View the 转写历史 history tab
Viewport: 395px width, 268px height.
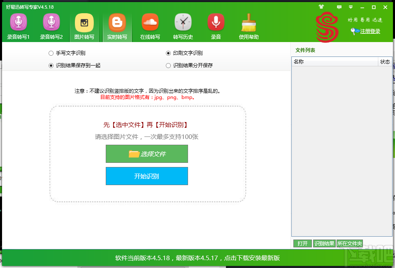pyautogui.click(x=183, y=26)
